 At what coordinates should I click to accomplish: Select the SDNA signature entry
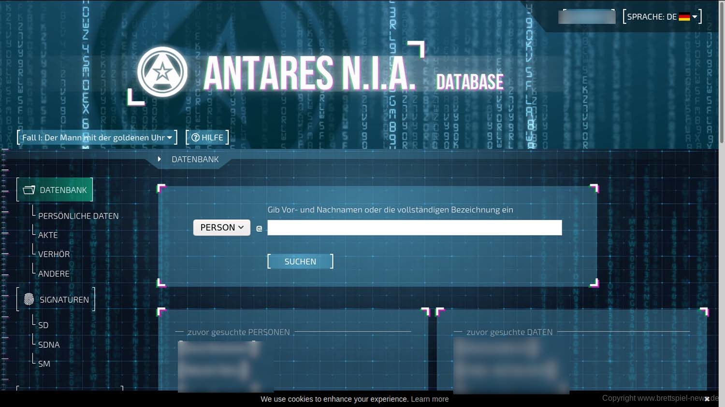click(x=49, y=345)
